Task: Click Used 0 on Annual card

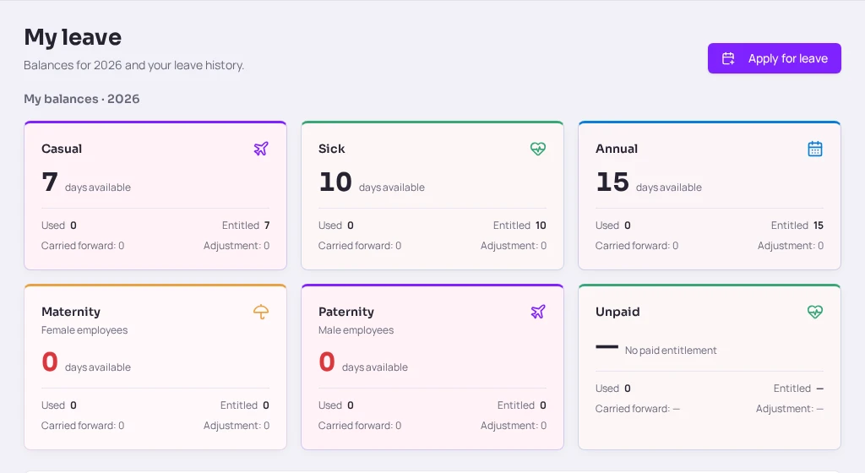Action: tap(613, 226)
